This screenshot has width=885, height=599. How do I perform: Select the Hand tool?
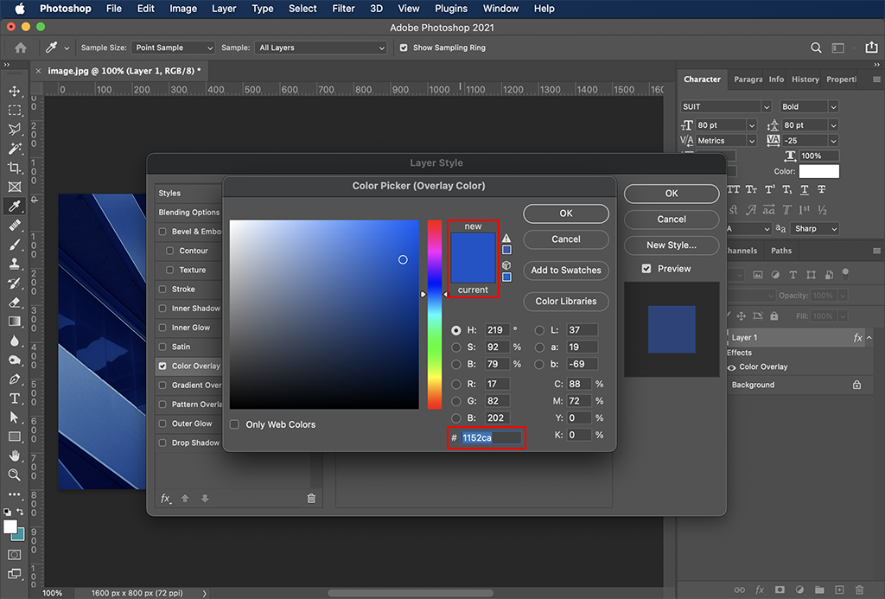tap(15, 456)
